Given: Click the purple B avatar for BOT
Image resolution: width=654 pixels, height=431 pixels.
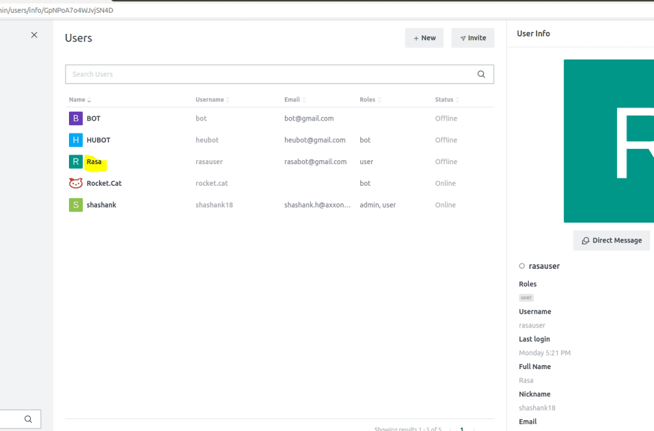Looking at the screenshot, I should coord(76,118).
